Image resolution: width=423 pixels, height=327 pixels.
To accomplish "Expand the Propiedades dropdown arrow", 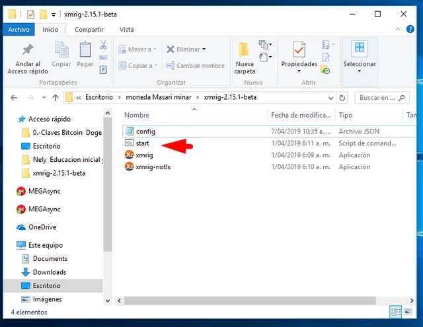I will 299,71.
